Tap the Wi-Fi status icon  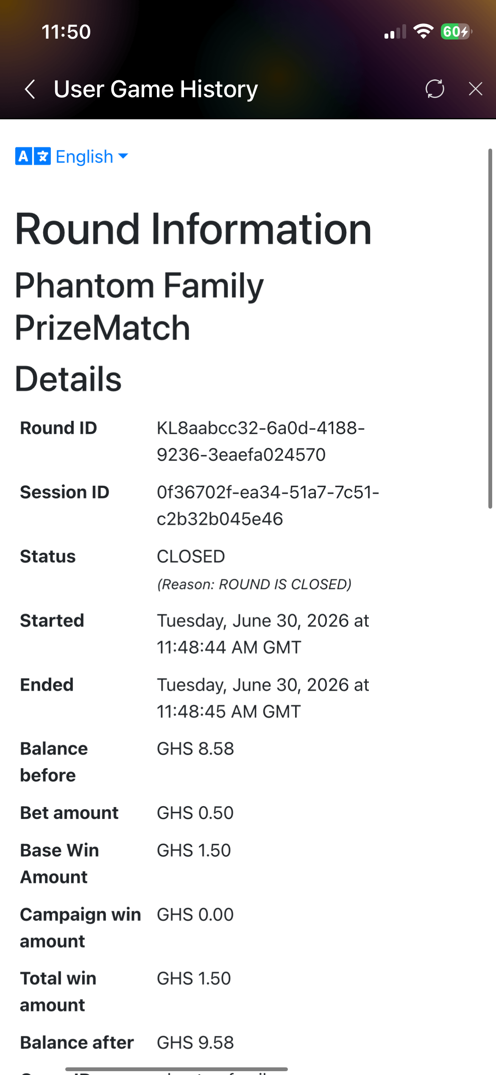[x=423, y=31]
